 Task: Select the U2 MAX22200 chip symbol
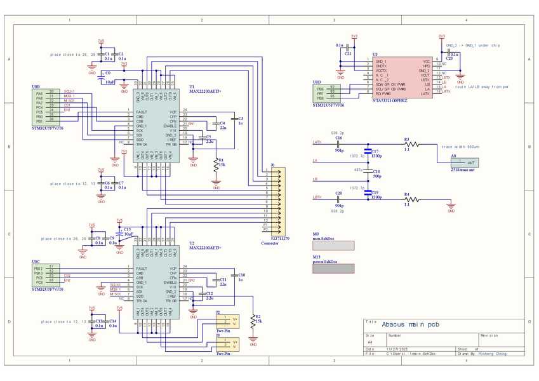point(156,282)
